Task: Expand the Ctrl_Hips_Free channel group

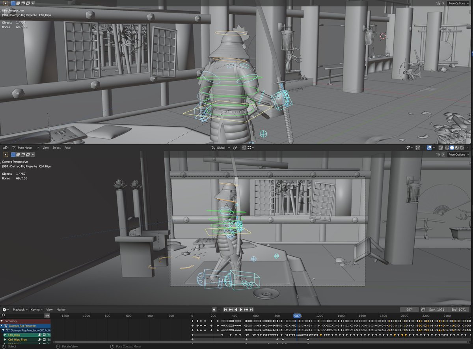Action: pos(5,340)
